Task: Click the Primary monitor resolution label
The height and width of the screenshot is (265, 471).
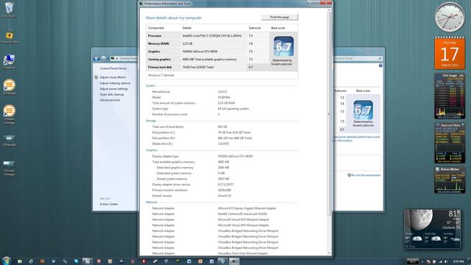Action: click(170, 190)
